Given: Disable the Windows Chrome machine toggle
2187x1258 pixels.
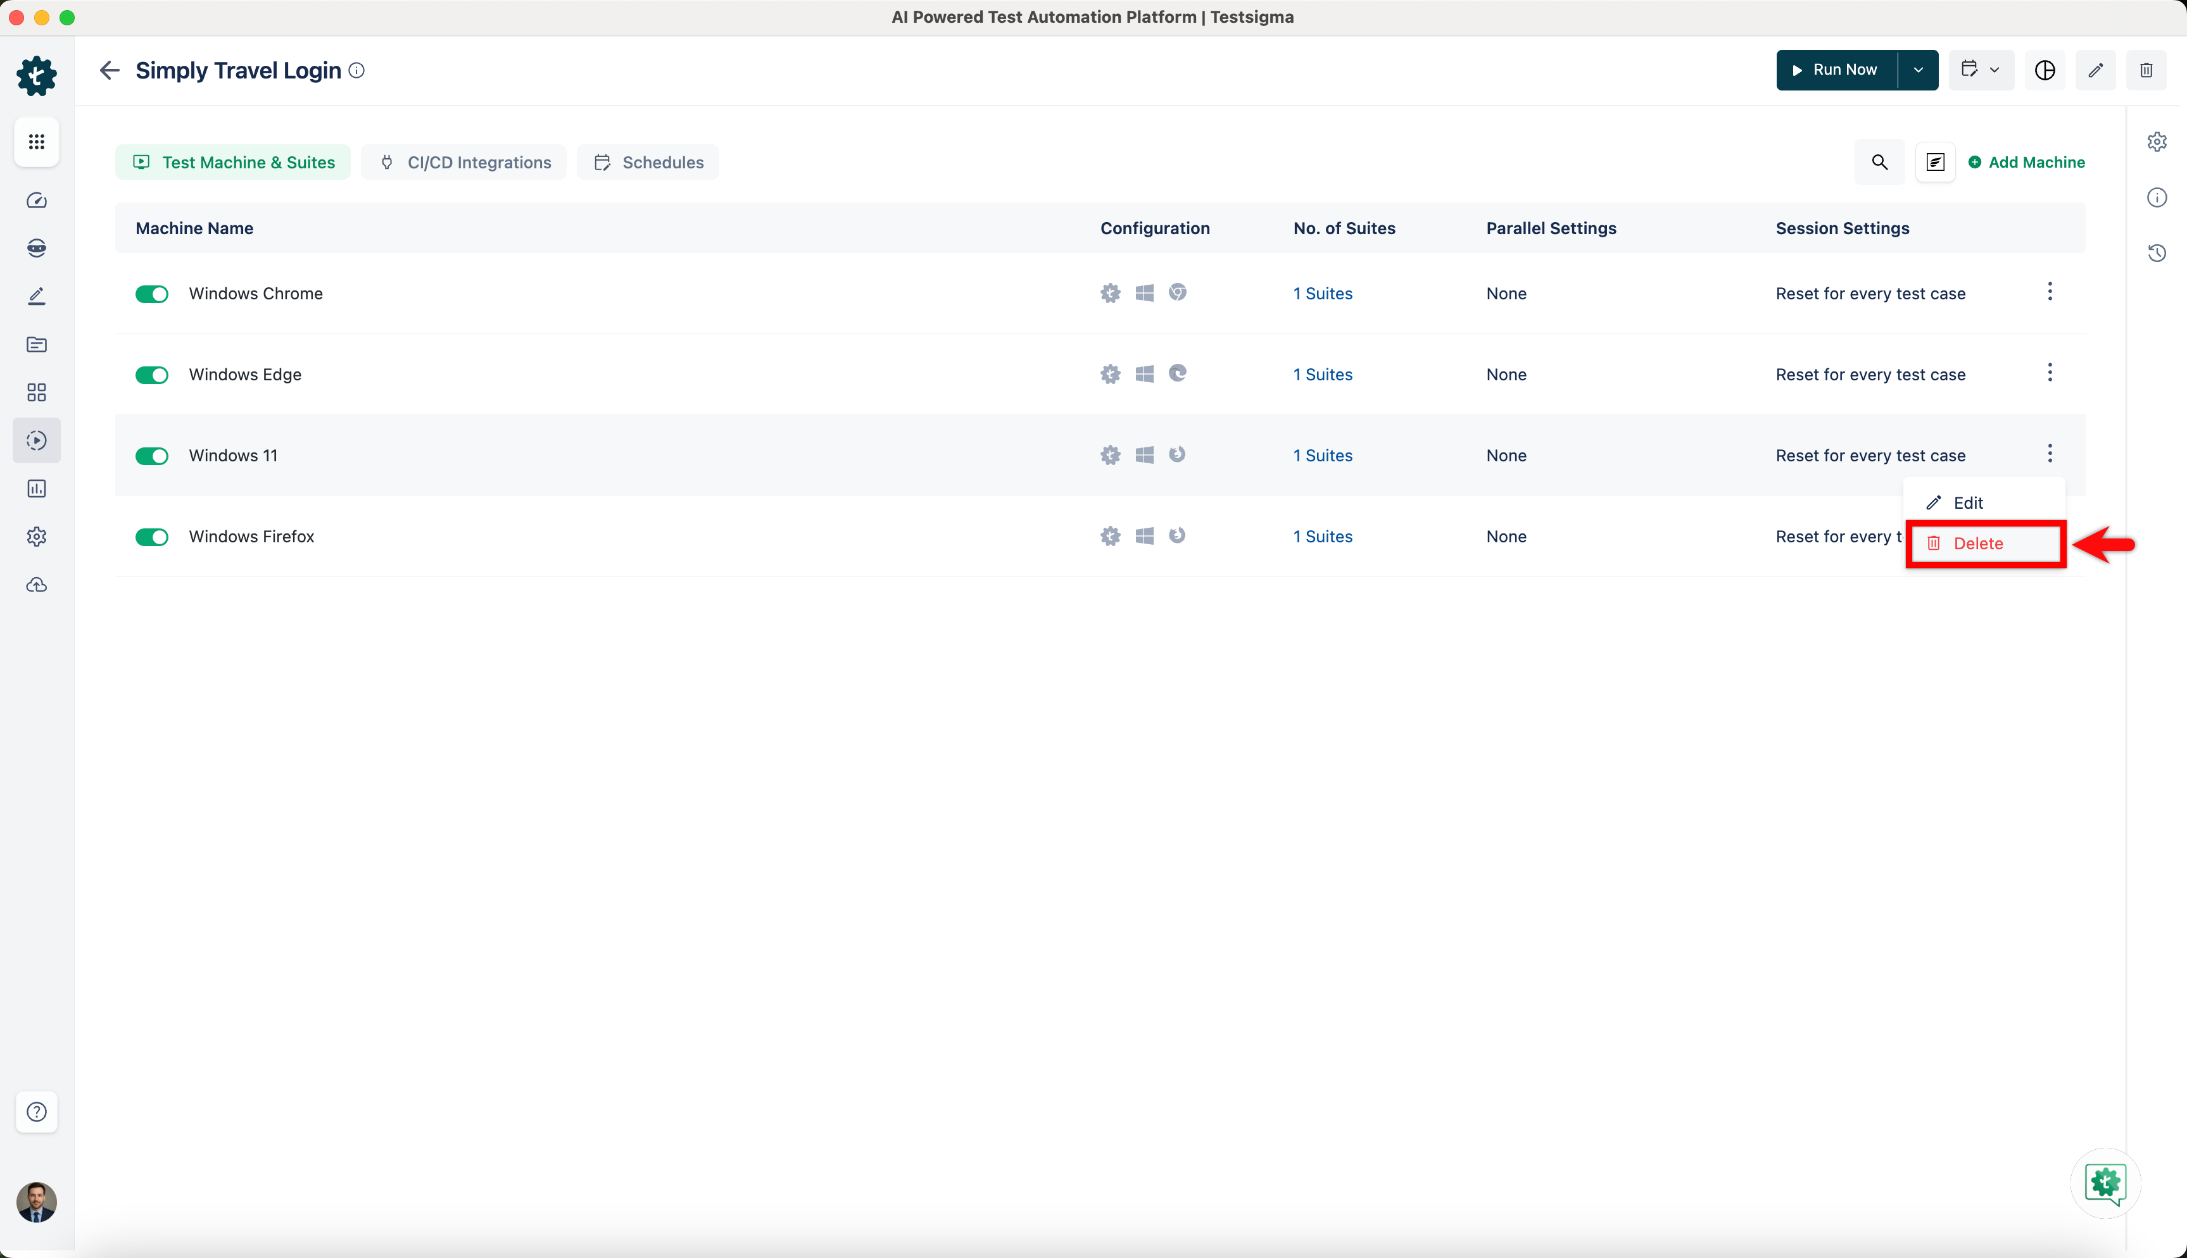Looking at the screenshot, I should pos(152,294).
